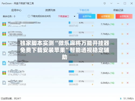Open the title bar dropdown chevron menu
Screen dimensions: 135x101
tap(111, 3)
